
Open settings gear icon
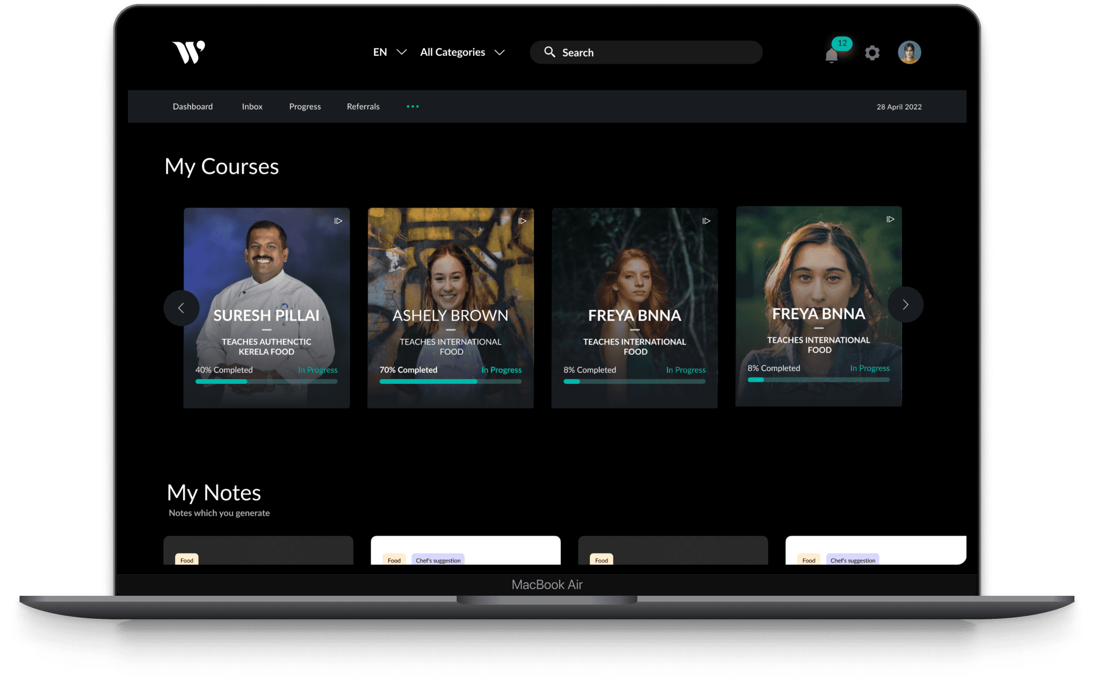pyautogui.click(x=872, y=53)
